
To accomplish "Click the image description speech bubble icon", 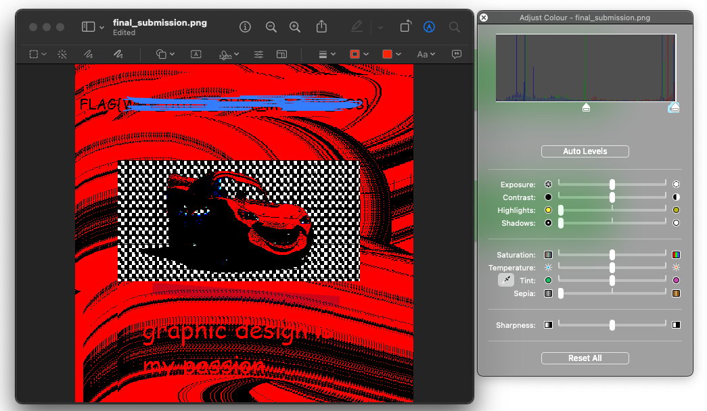I will pos(457,54).
